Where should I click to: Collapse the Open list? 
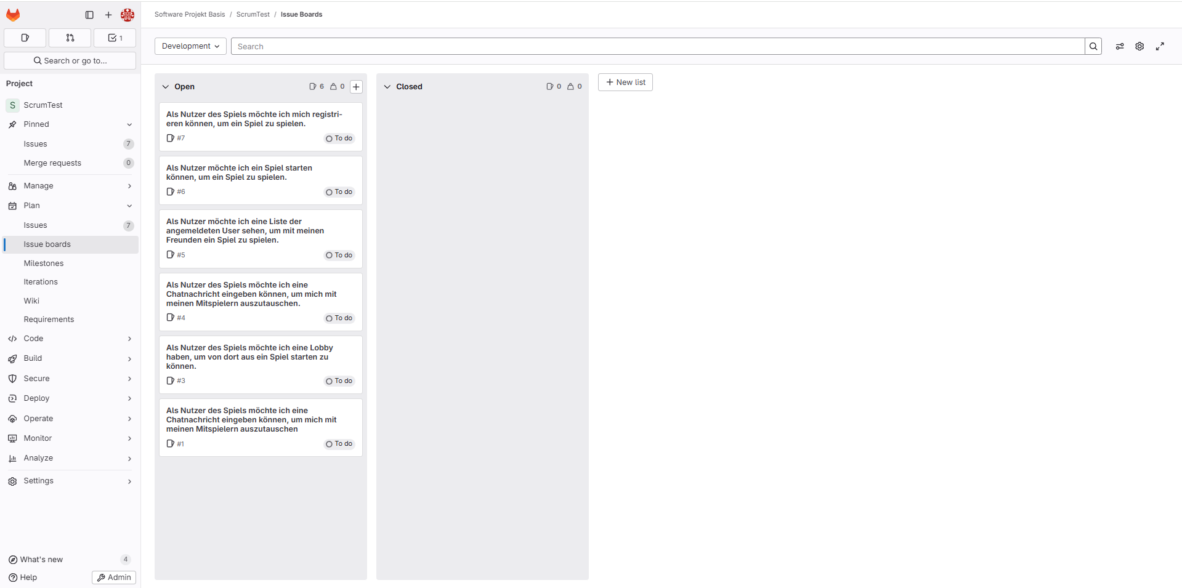[165, 87]
